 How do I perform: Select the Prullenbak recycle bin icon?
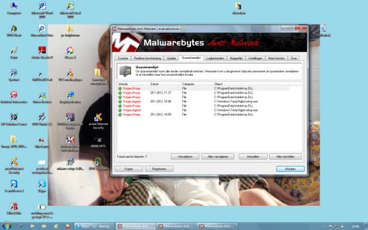pyautogui.click(x=323, y=30)
